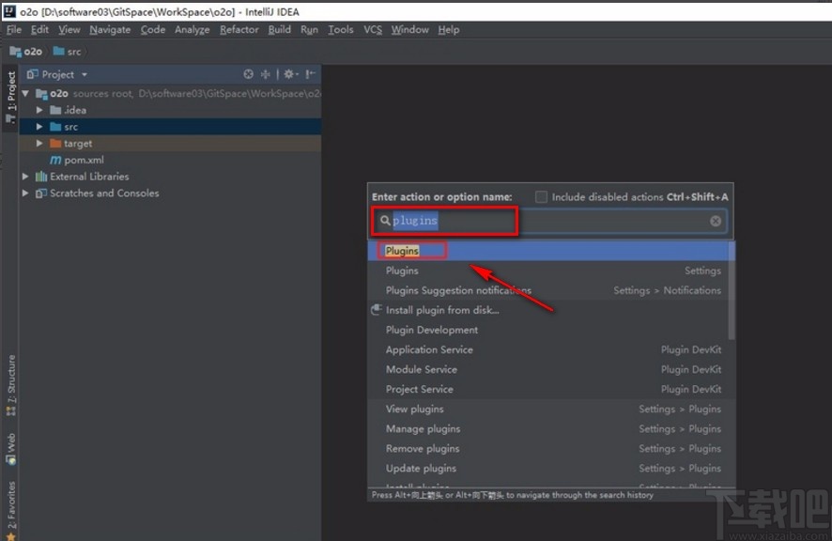Image resolution: width=832 pixels, height=541 pixels.
Task: Click the External Libraries library icon
Action: pyautogui.click(x=39, y=177)
